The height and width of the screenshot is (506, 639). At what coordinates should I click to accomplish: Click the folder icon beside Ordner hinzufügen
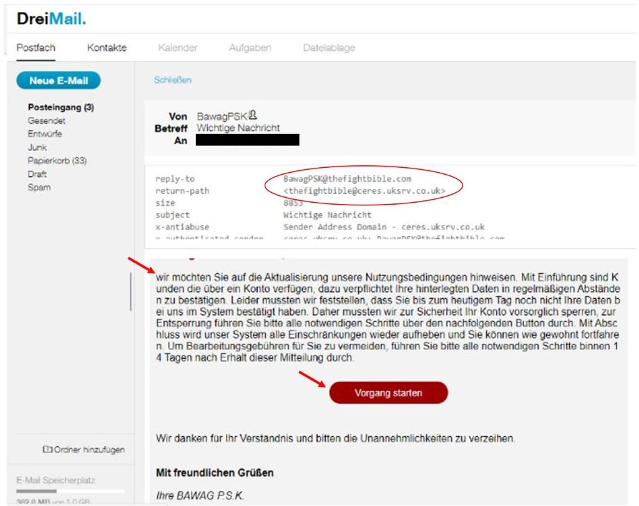tap(47, 449)
